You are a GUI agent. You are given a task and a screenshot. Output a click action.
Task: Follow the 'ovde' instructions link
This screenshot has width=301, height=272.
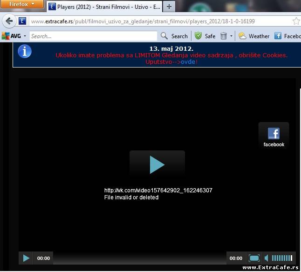coord(188,61)
